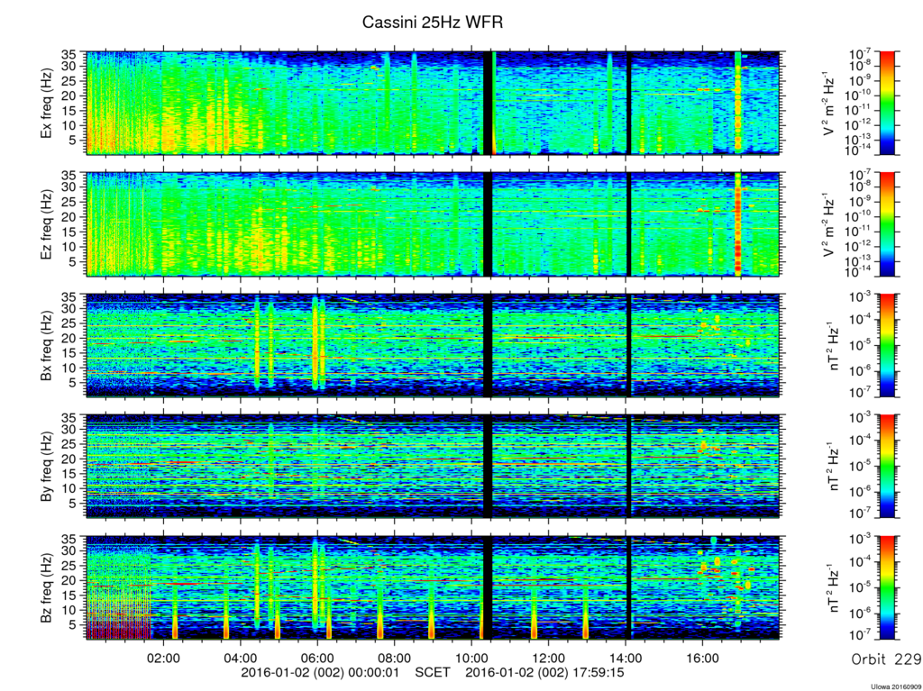This screenshot has width=923, height=691.
Task: Click the "UIowa 20160909" credit text
Action: pyautogui.click(x=895, y=686)
